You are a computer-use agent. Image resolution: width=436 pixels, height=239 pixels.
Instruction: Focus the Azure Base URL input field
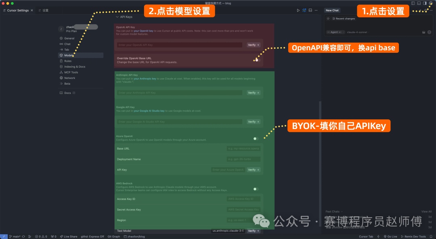243,149
